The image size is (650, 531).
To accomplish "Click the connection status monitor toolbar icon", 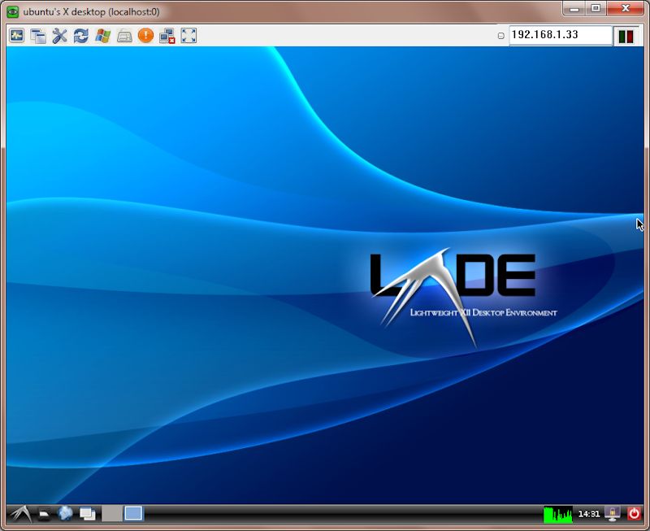I will [x=17, y=36].
